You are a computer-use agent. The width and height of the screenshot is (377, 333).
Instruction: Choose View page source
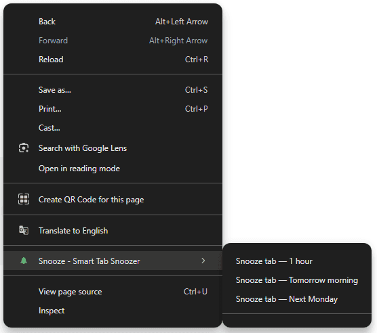113,292
